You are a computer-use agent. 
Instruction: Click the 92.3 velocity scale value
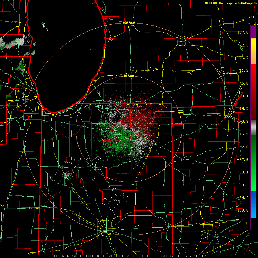(x=244, y=45)
